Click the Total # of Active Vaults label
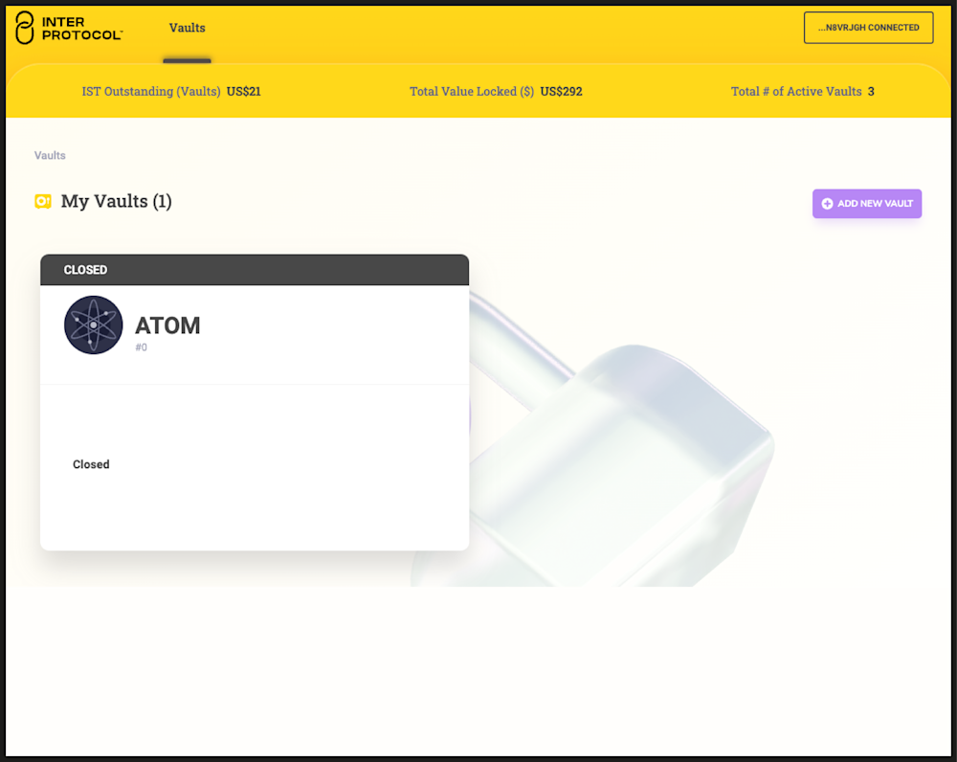The image size is (957, 762). pyautogui.click(x=796, y=92)
